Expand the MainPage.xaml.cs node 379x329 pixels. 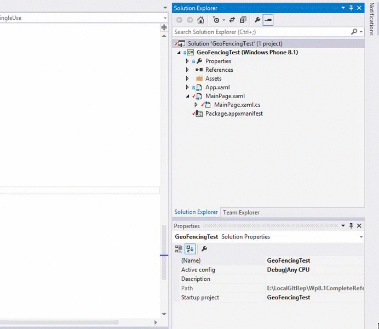pyautogui.click(x=196, y=105)
